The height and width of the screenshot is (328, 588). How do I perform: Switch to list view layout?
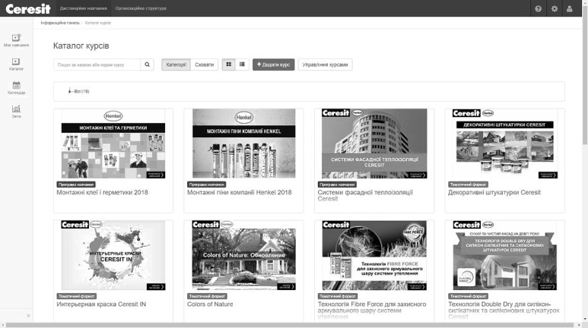point(242,65)
